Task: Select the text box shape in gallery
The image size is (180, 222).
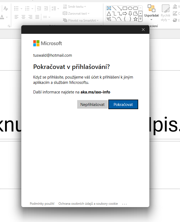Action: 109,8
